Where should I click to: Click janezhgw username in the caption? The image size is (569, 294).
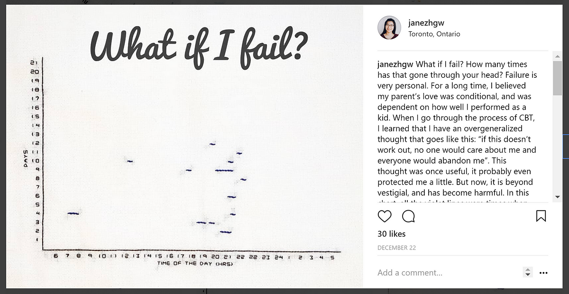pos(395,64)
